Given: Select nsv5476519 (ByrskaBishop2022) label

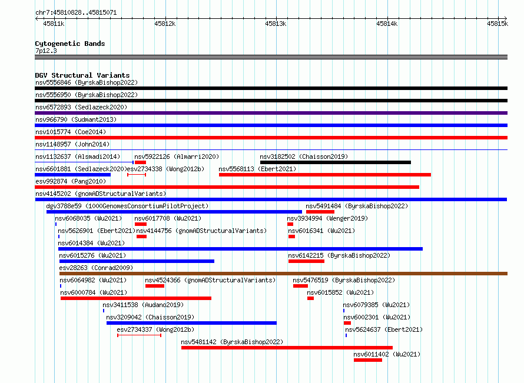Looking at the screenshot, I should coord(344,280).
